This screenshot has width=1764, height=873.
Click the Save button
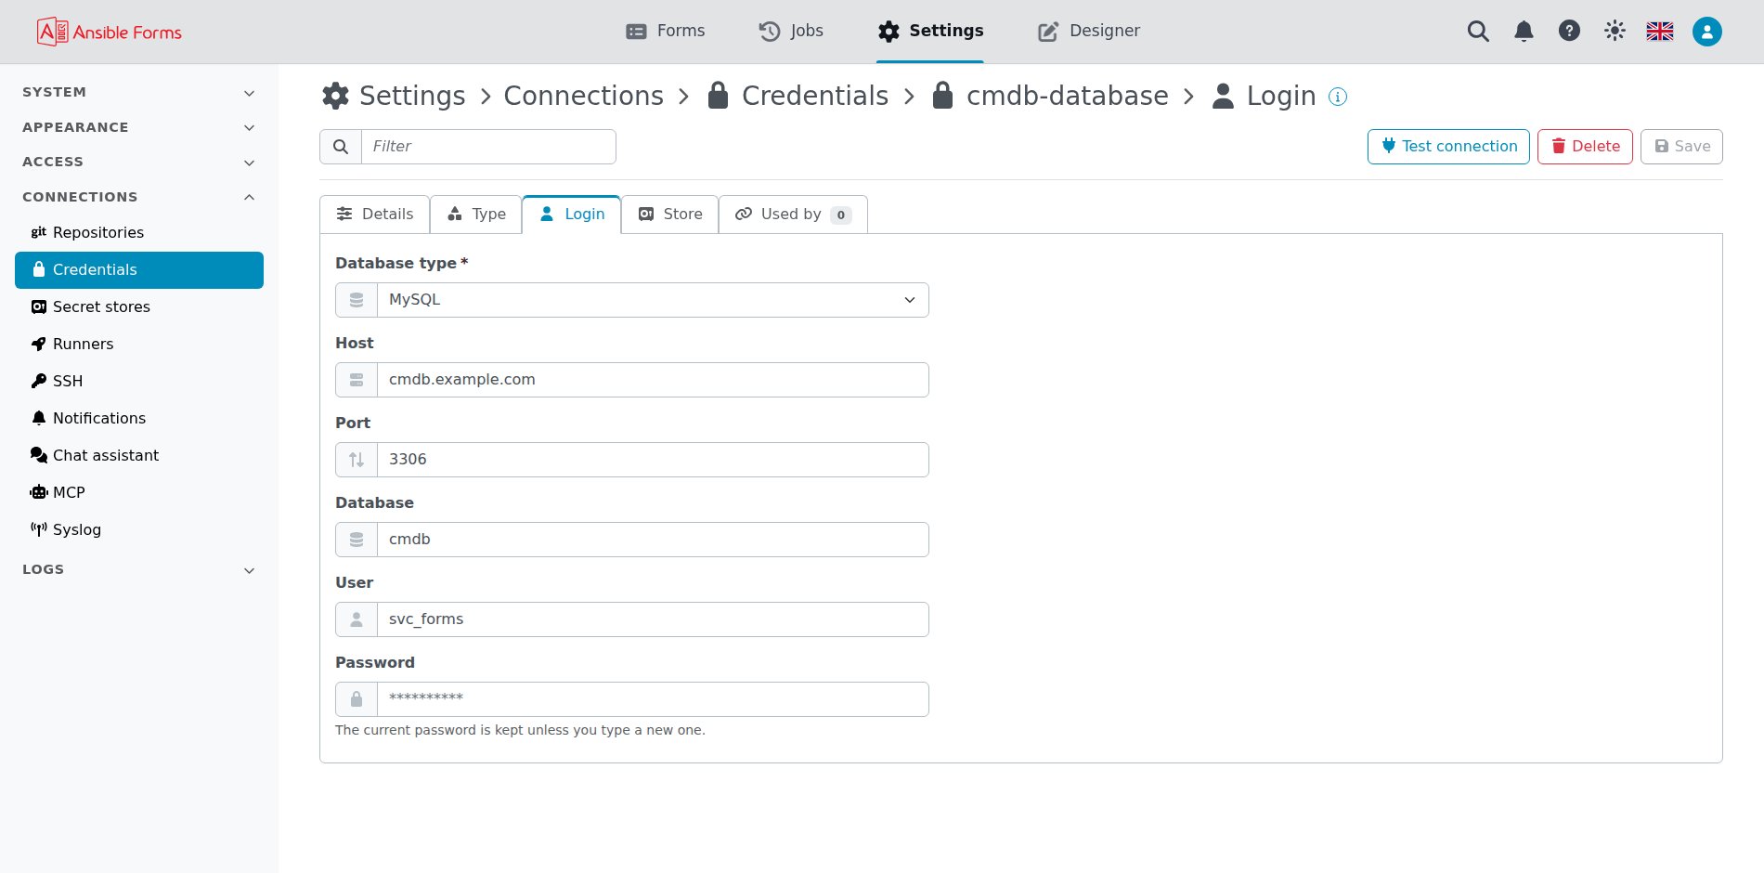[x=1681, y=147]
